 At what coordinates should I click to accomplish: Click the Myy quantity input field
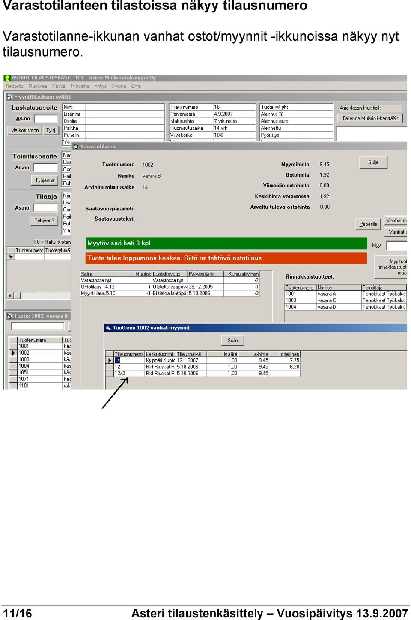397,246
